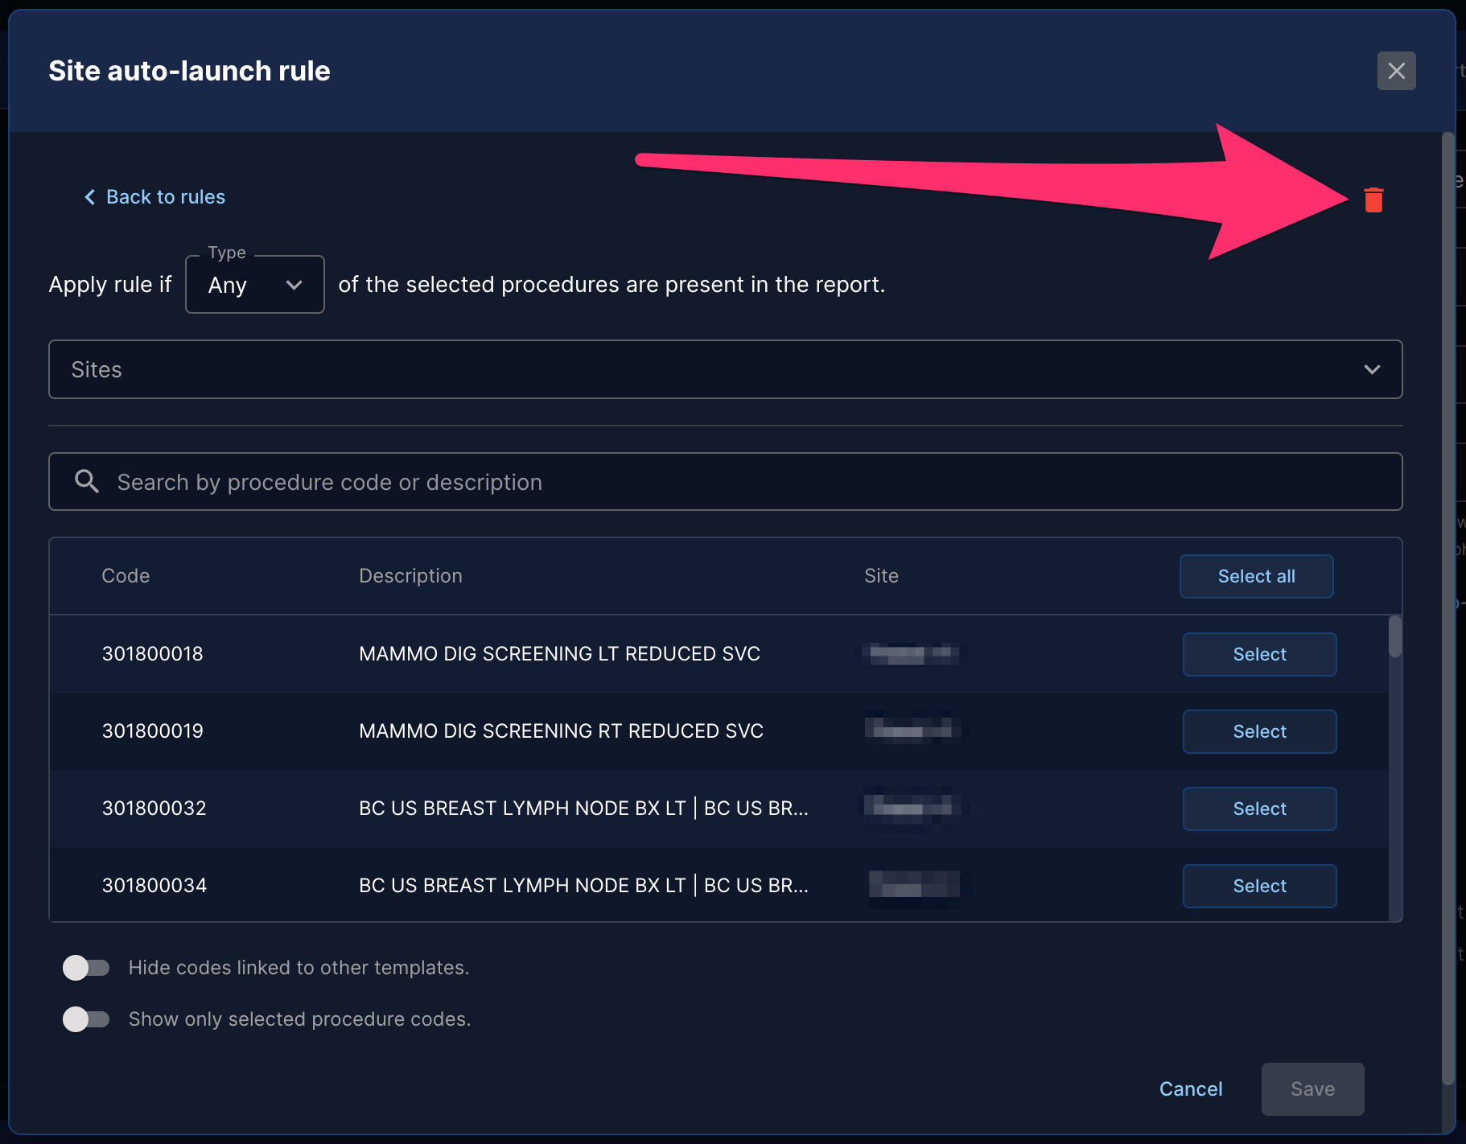Select procedure code 301800032
The height and width of the screenshot is (1144, 1466).
(x=1259, y=809)
